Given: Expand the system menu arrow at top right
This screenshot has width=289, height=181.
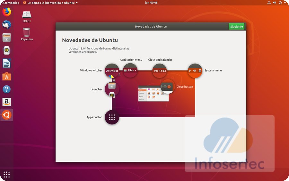Looking at the screenshot, I should 285,3.
